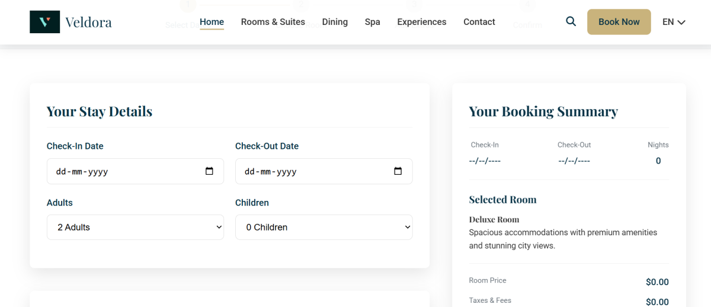Open the search magnifier icon

pos(571,22)
